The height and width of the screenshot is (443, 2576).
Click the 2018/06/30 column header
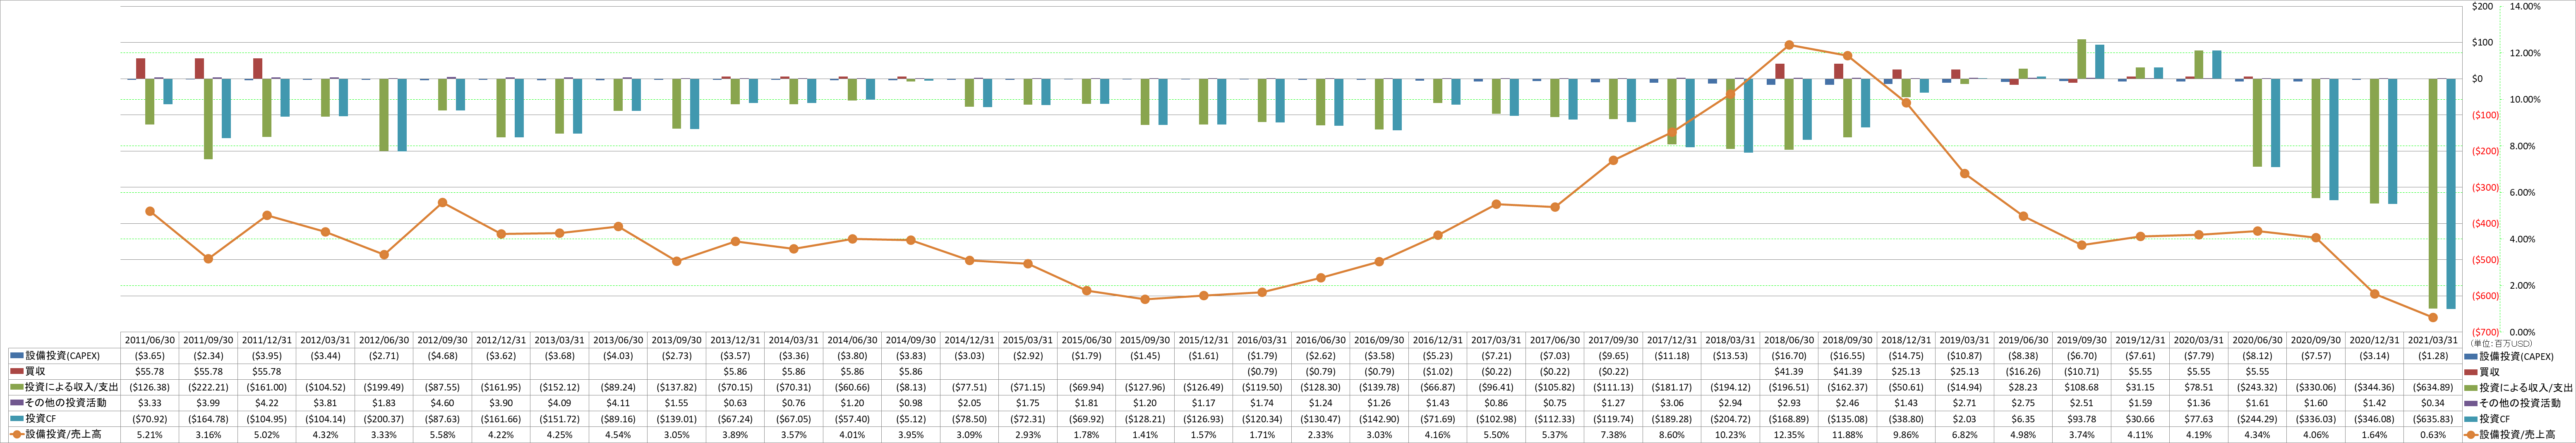[x=1789, y=340]
